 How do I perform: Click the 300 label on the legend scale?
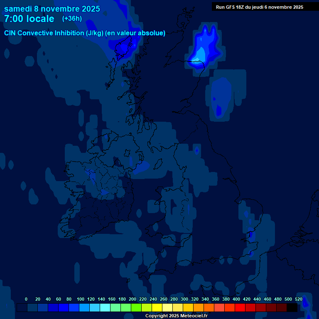(x=184, y=299)
